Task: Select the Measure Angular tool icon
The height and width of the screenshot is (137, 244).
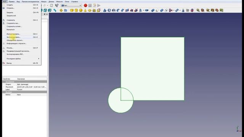Action: (x=202, y=10)
